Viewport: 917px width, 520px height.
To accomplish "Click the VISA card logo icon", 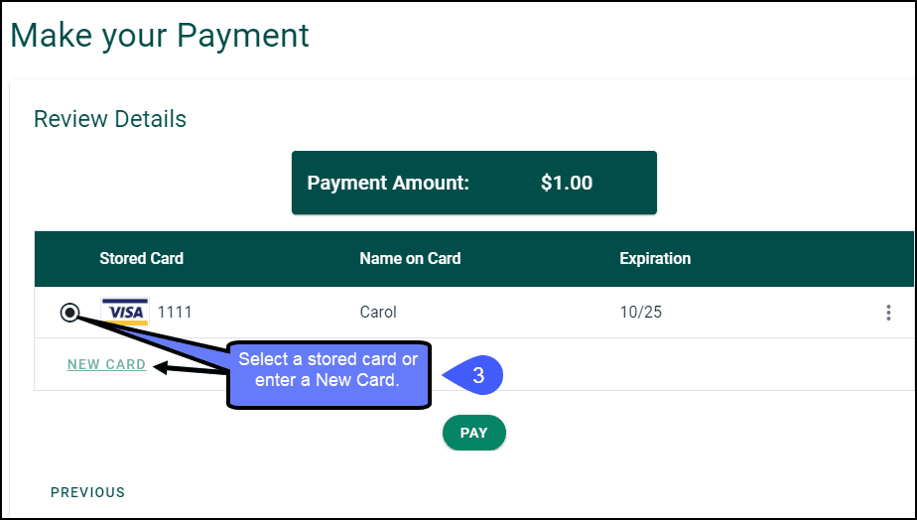I will 125,312.
